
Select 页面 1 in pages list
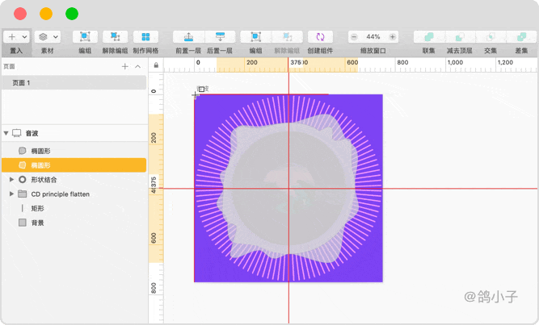point(74,83)
